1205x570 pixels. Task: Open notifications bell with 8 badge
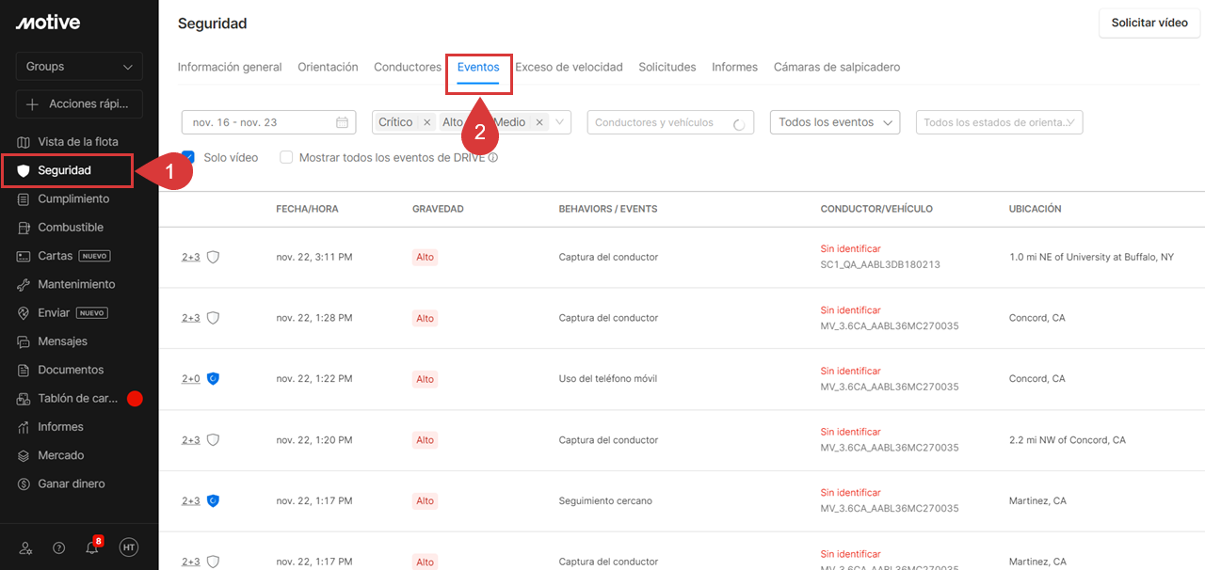[x=92, y=547]
